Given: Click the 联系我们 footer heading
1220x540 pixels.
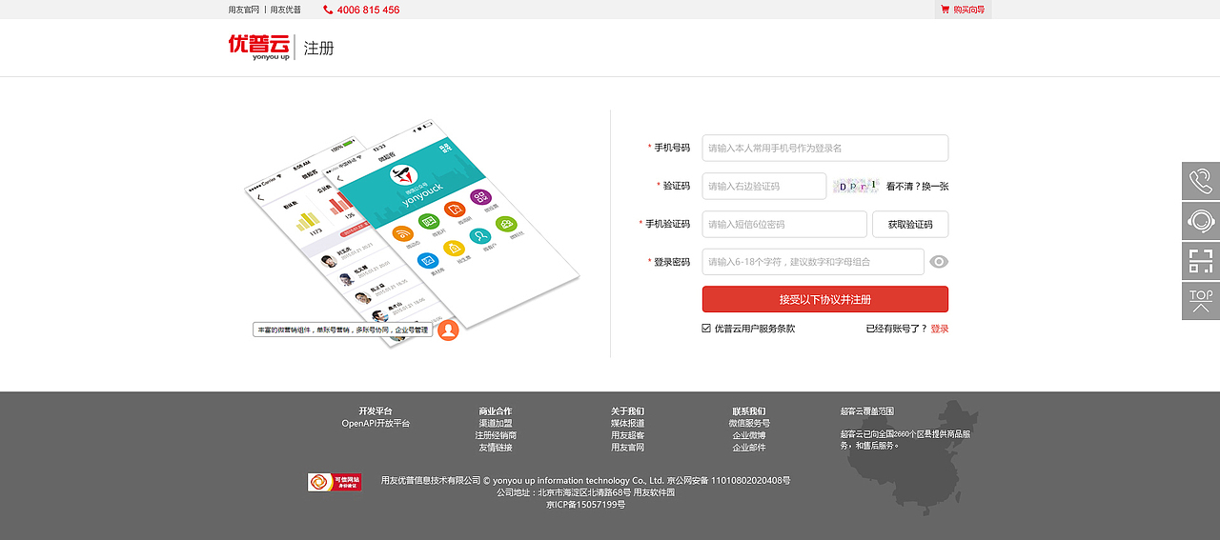Looking at the screenshot, I should point(749,411).
